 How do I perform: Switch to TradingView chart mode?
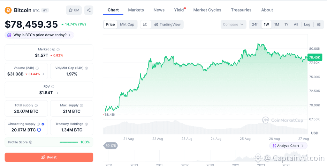point(167,24)
